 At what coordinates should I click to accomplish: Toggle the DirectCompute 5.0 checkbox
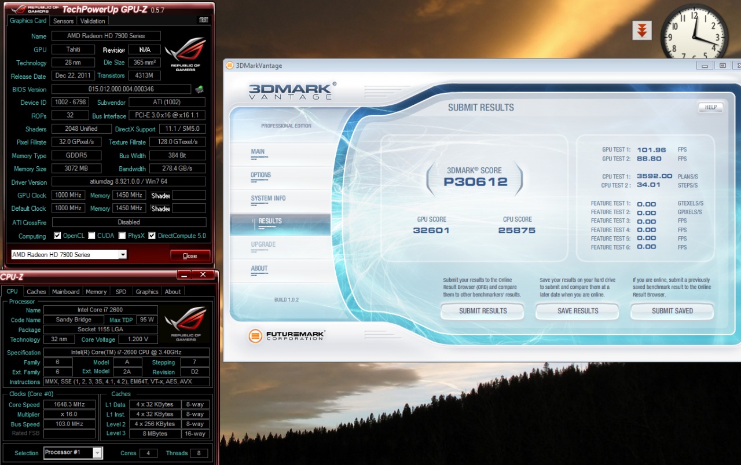pyautogui.click(x=152, y=236)
